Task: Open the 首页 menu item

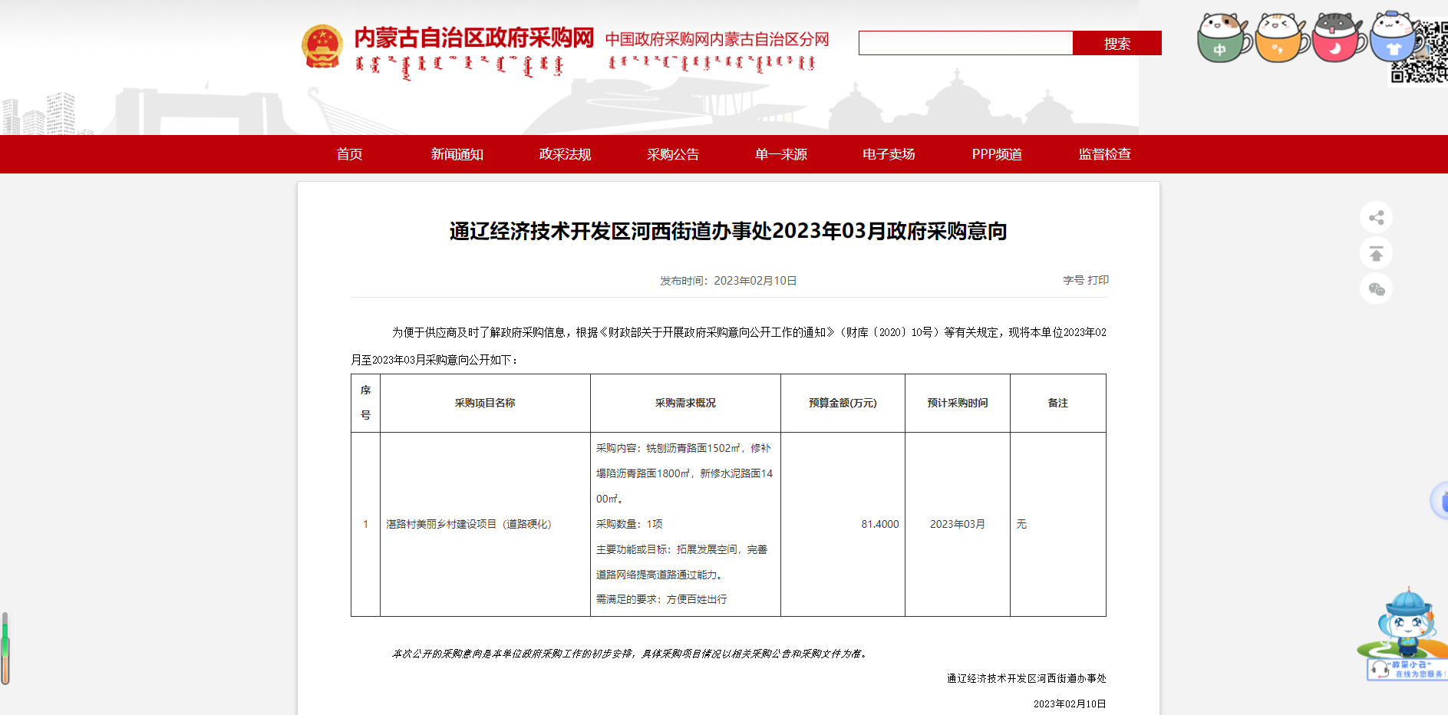Action: tap(349, 154)
